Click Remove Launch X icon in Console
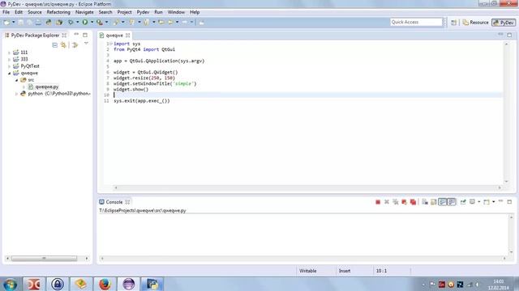519x291 pixels. 387,202
